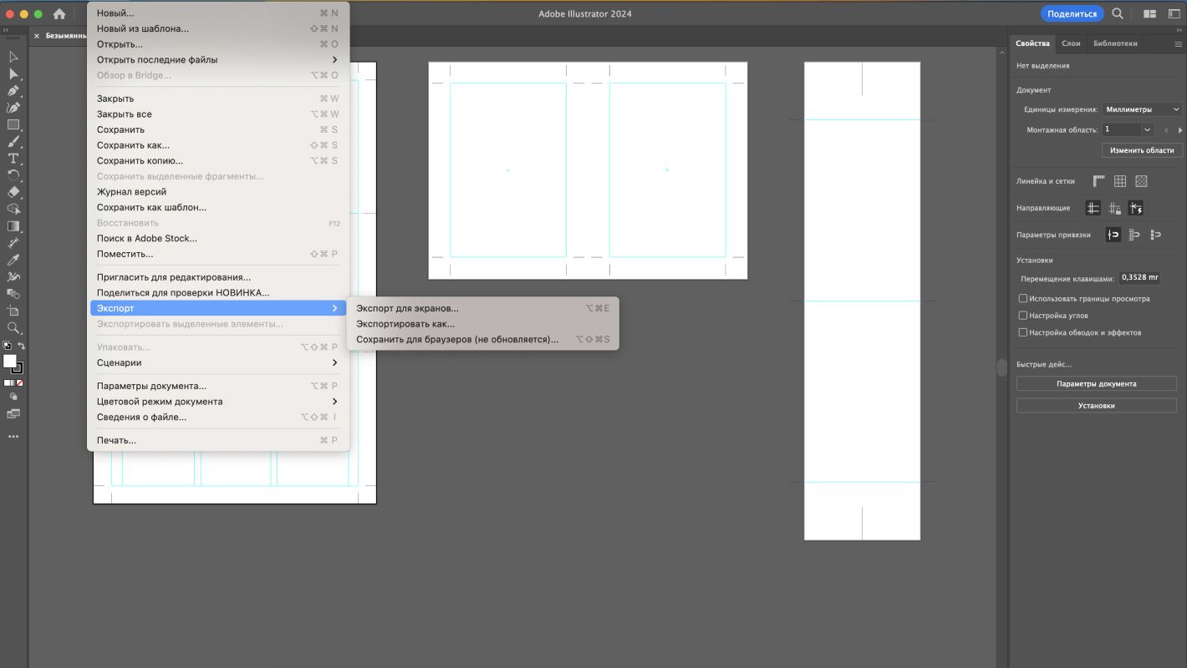The image size is (1187, 668).
Task: Click the Stroke color swatch
Action: click(18, 368)
